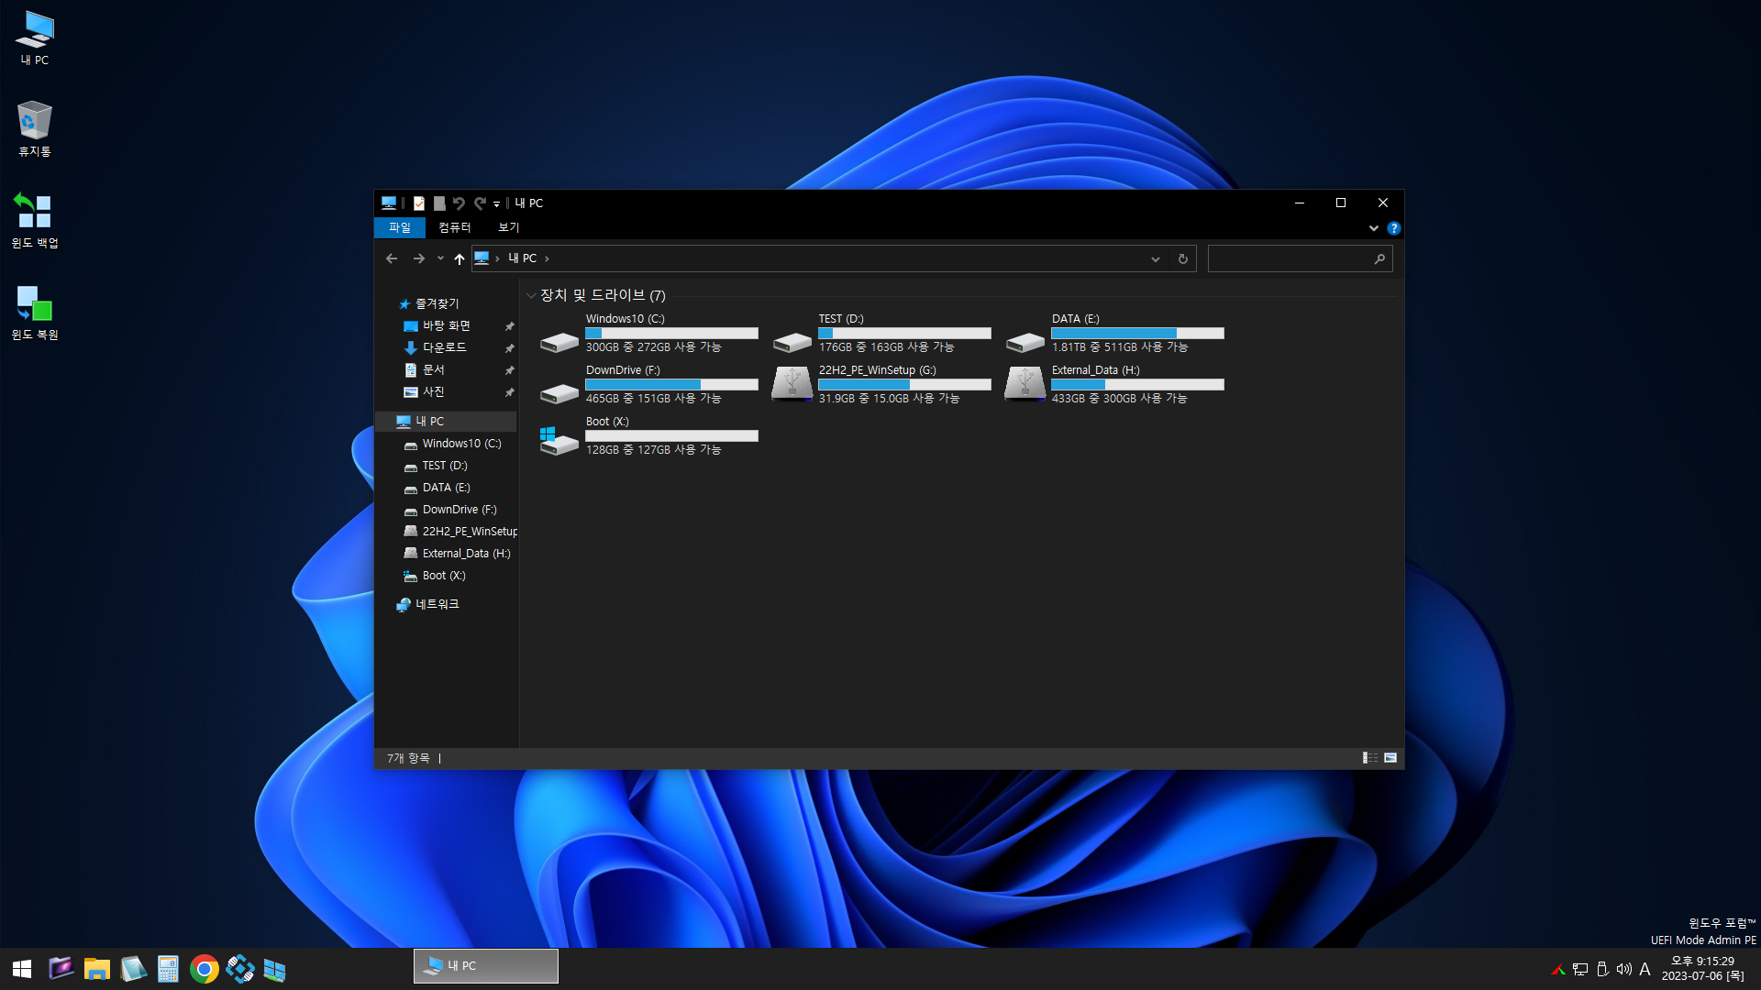Viewport: 1761px width, 990px height.
Task: Select the DownDrive (F:) drive tile
Action: point(649,385)
